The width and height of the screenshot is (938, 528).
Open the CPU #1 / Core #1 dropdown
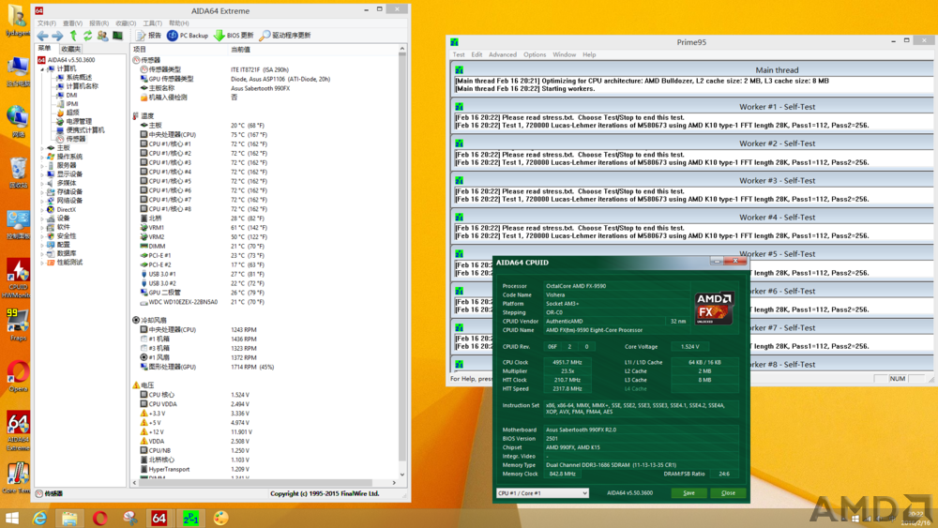click(x=542, y=492)
